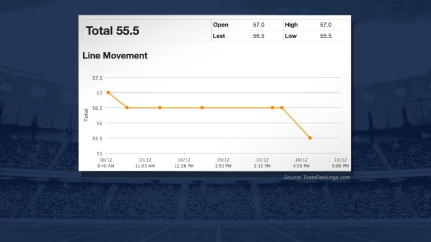Click the Source: TeamRankings.com credit
The image size is (431, 242).
[x=317, y=178]
